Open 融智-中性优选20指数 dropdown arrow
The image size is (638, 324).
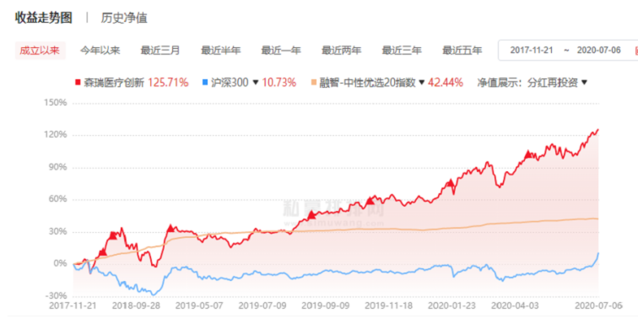(422, 83)
